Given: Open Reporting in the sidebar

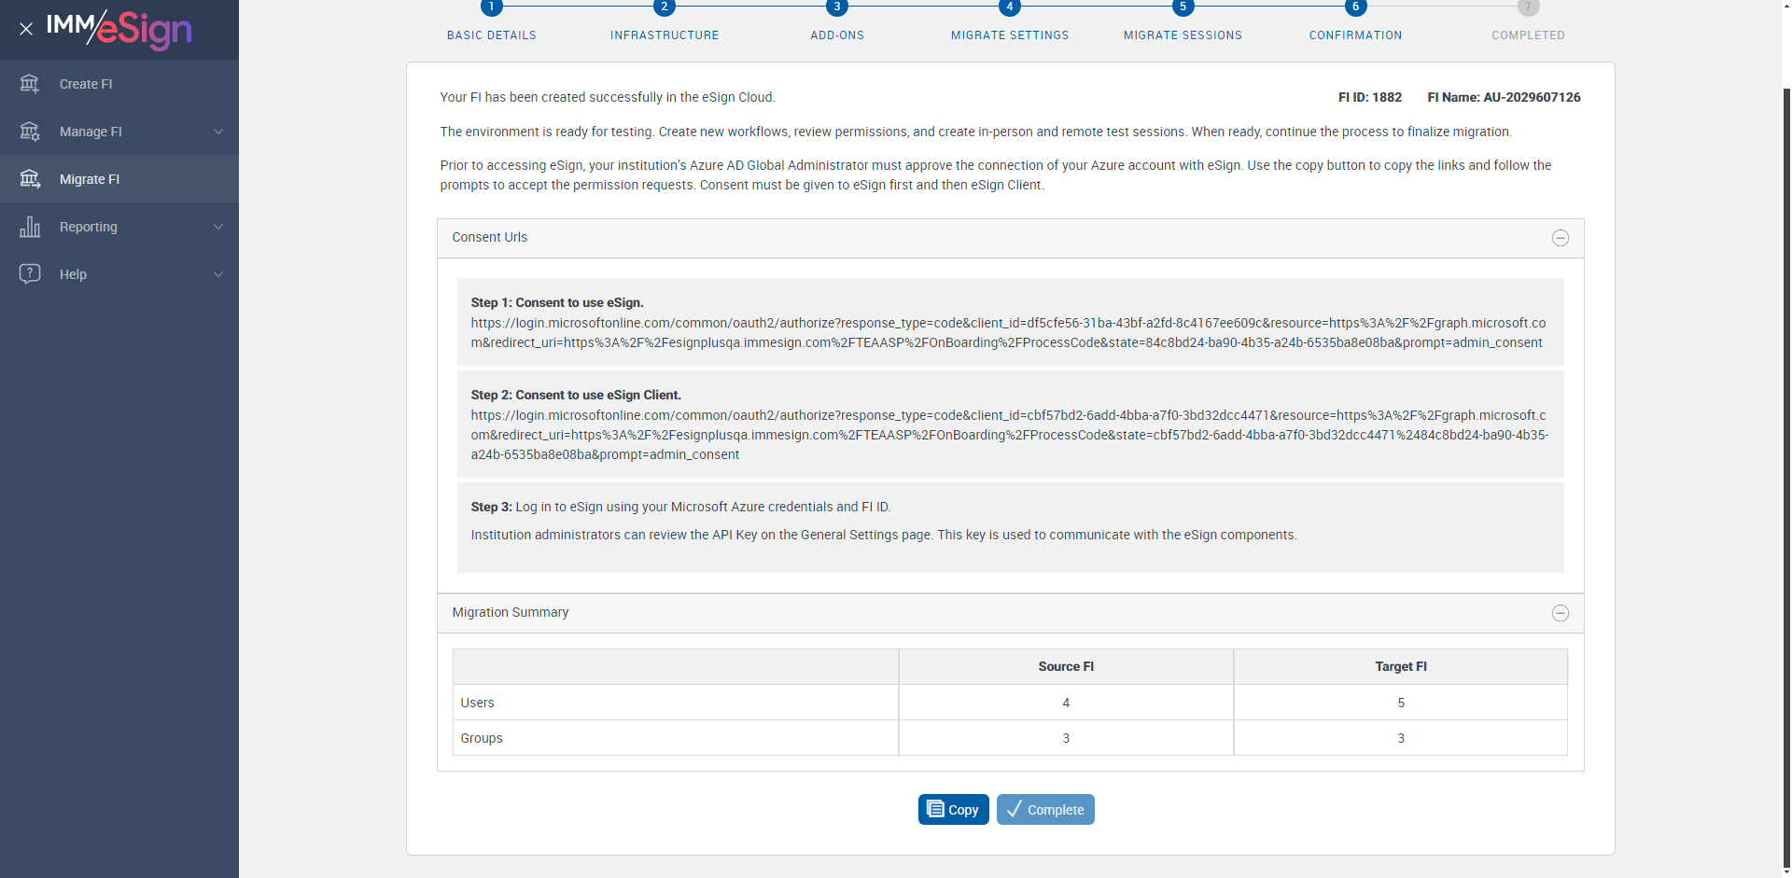Looking at the screenshot, I should [119, 227].
